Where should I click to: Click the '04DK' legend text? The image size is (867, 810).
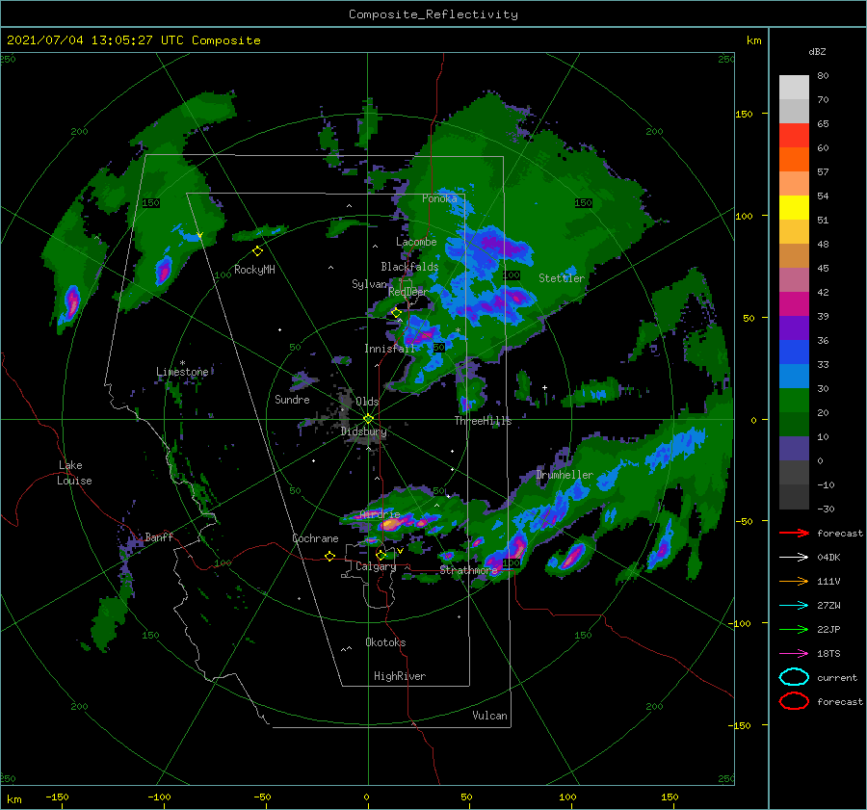click(x=828, y=558)
